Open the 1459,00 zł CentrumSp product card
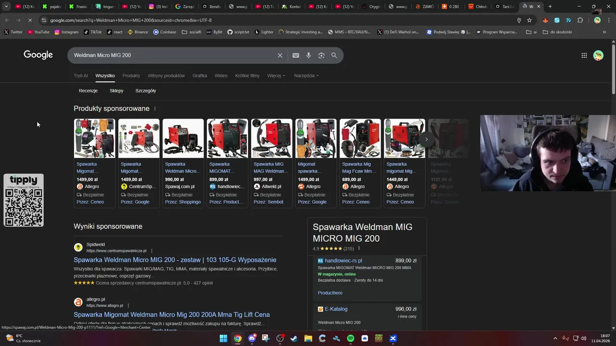The height and width of the screenshot is (346, 616). (139, 163)
